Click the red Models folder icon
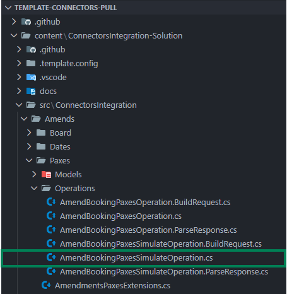287x294 pixels. [46, 174]
